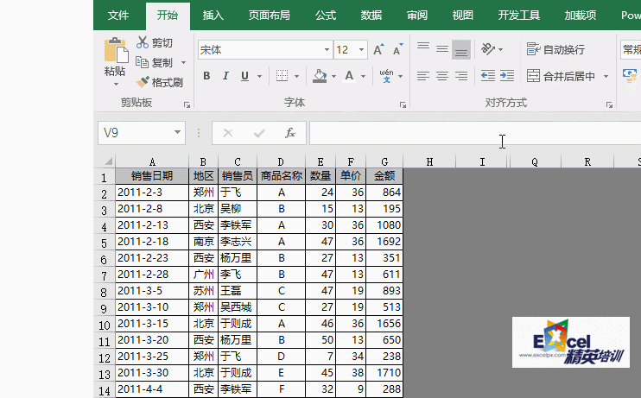Click the wén phonetic guide icon
The width and height of the screenshot is (641, 398).
386,76
